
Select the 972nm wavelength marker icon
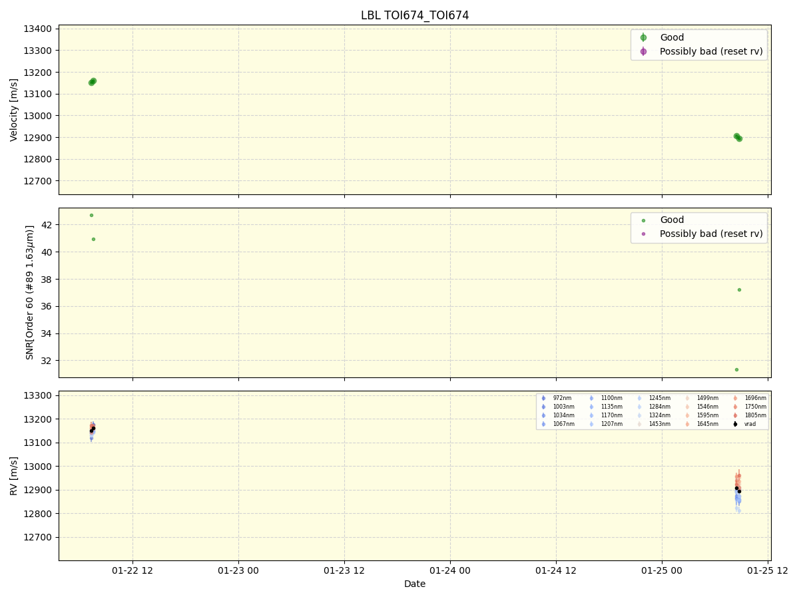(543, 398)
